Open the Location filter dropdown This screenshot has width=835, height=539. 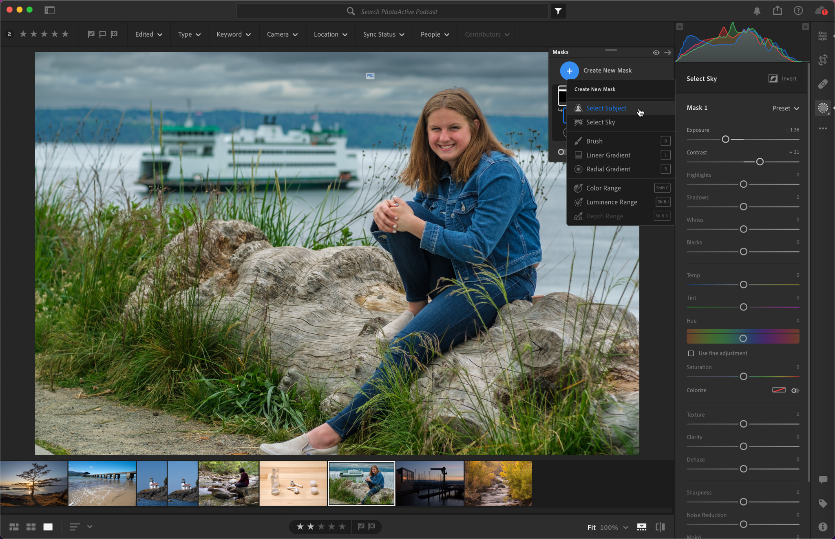[331, 34]
